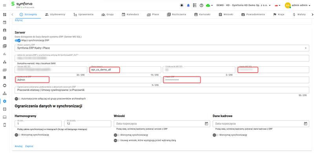Open the notifications bell icon
Image resolution: width=314 pixels, height=153 pixels.
tap(188, 5)
